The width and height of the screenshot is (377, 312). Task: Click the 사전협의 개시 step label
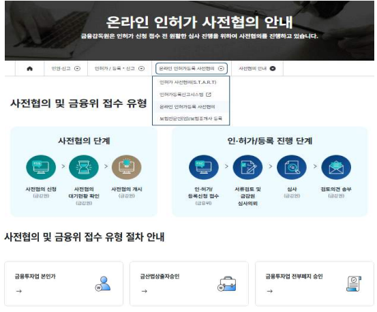[127, 189]
